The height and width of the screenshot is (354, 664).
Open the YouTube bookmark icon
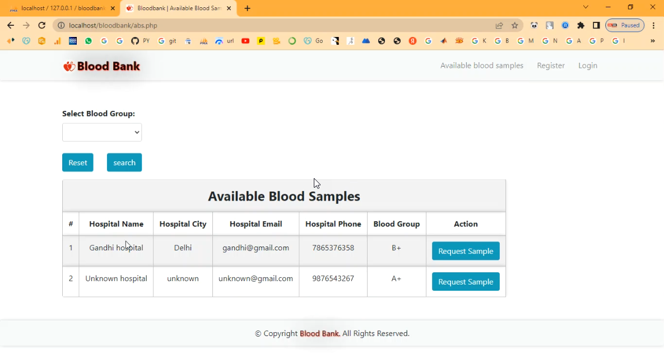245,41
